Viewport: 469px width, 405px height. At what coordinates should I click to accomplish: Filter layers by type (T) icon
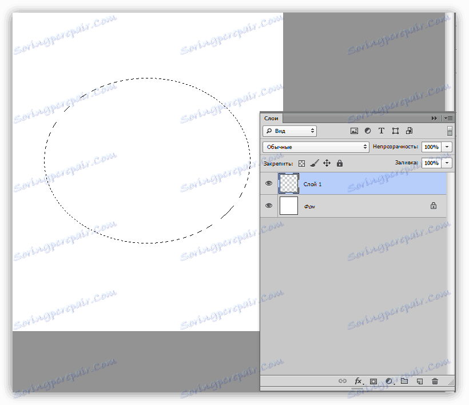(381, 131)
